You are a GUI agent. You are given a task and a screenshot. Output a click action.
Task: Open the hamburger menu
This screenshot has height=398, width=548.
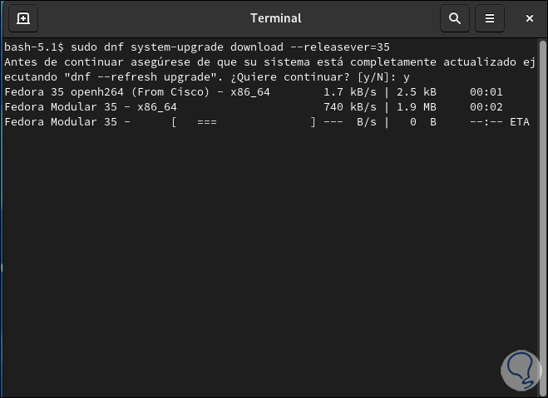coord(490,17)
